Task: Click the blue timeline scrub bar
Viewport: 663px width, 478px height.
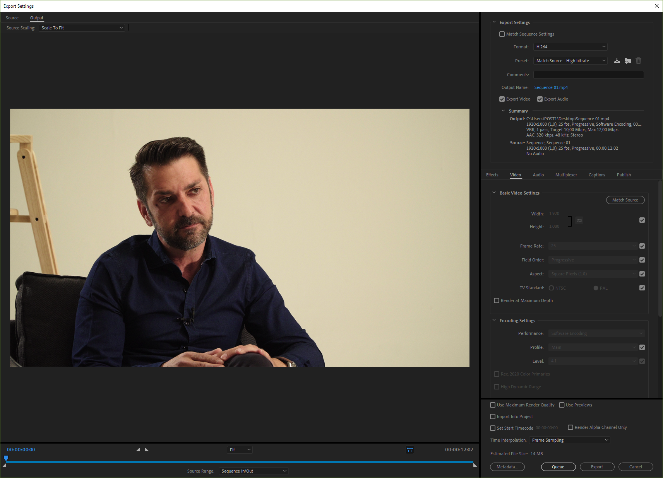Action: tap(240, 462)
